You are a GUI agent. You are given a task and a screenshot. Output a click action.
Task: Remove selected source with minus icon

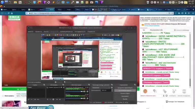[50, 99]
